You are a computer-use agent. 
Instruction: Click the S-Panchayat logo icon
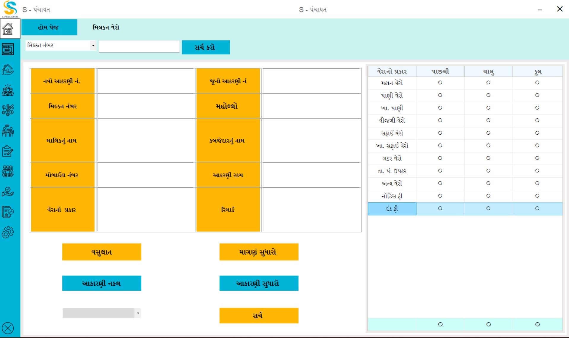(10, 9)
